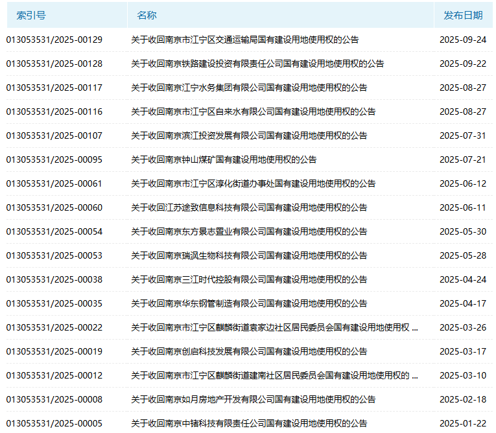This screenshot has width=496, height=433.
Task: Click the 发布日期 column header
Action: click(x=463, y=15)
